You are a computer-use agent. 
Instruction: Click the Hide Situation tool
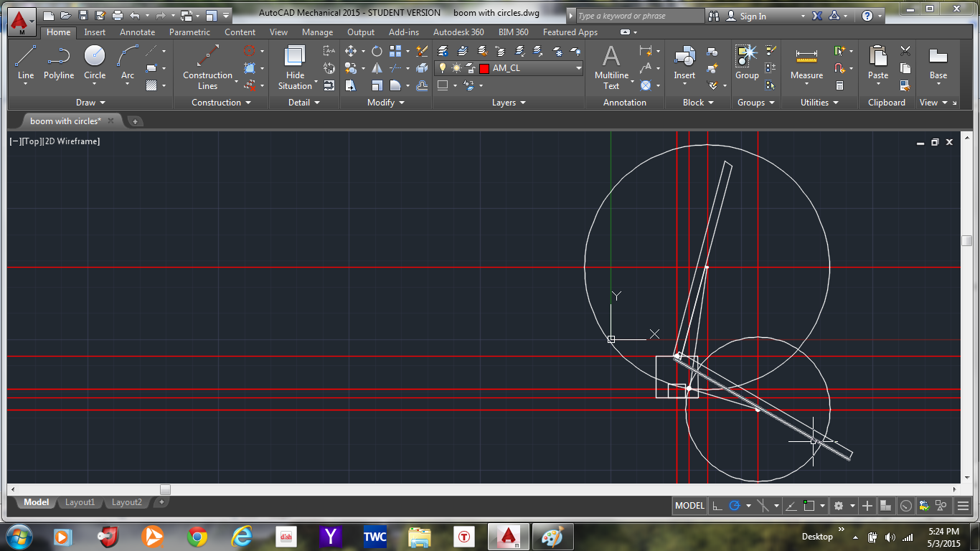[x=295, y=66]
